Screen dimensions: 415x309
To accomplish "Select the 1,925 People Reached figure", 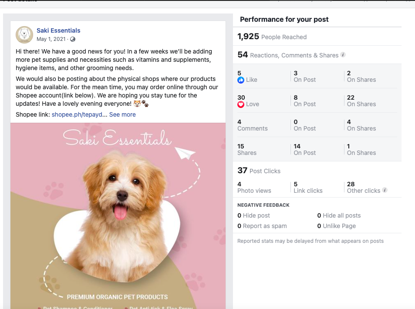I will [272, 37].
